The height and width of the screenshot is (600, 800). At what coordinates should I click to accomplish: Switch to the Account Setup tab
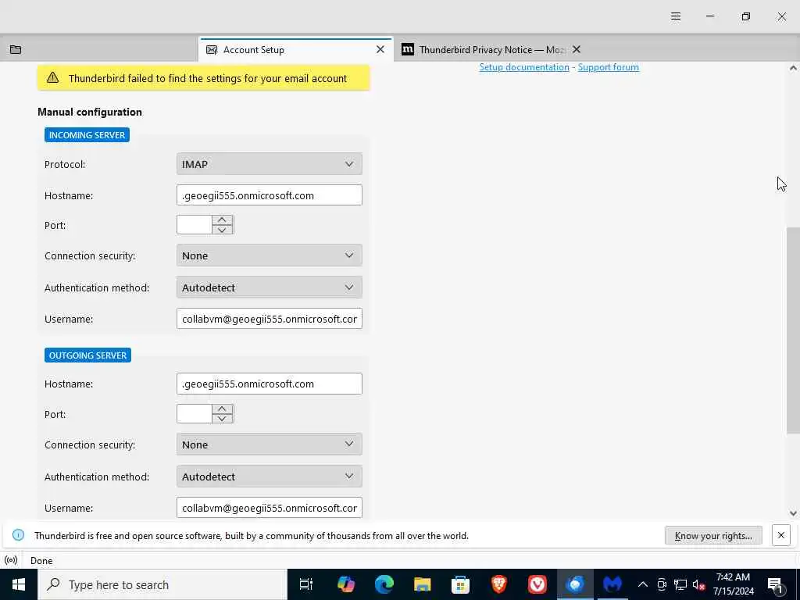click(x=295, y=49)
